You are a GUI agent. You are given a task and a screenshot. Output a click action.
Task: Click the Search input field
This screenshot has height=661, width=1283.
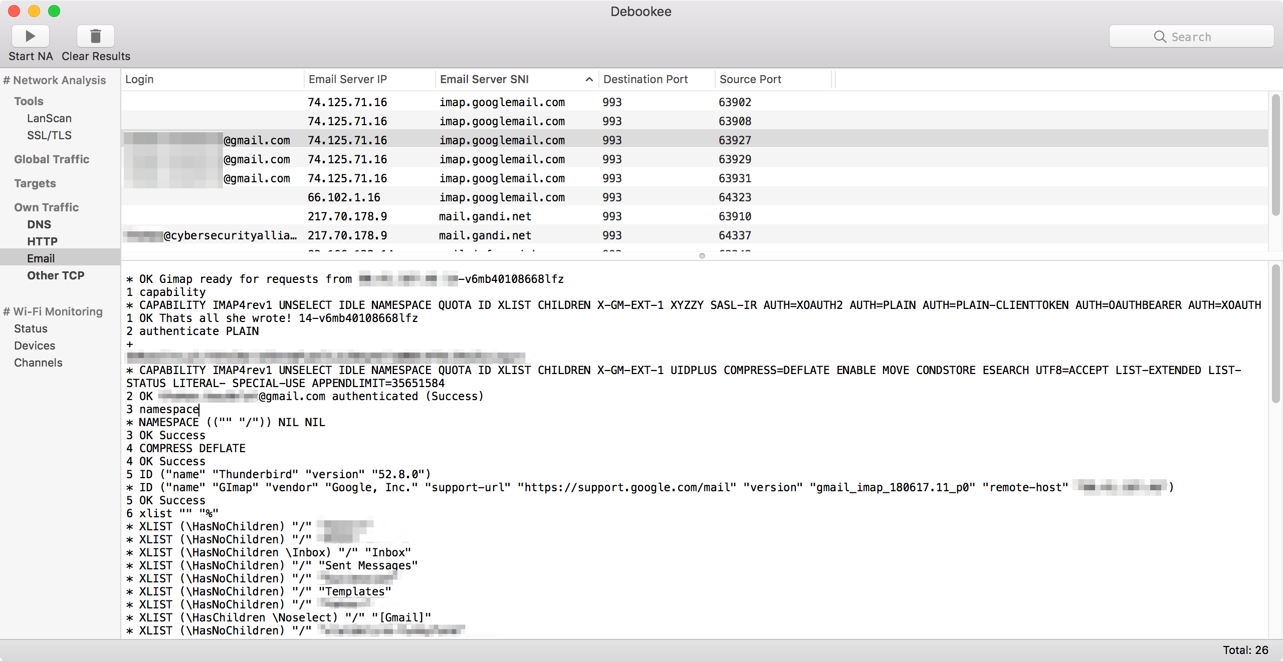(x=1193, y=36)
